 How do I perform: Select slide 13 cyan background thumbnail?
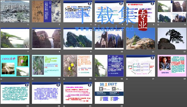tap(15, 66)
